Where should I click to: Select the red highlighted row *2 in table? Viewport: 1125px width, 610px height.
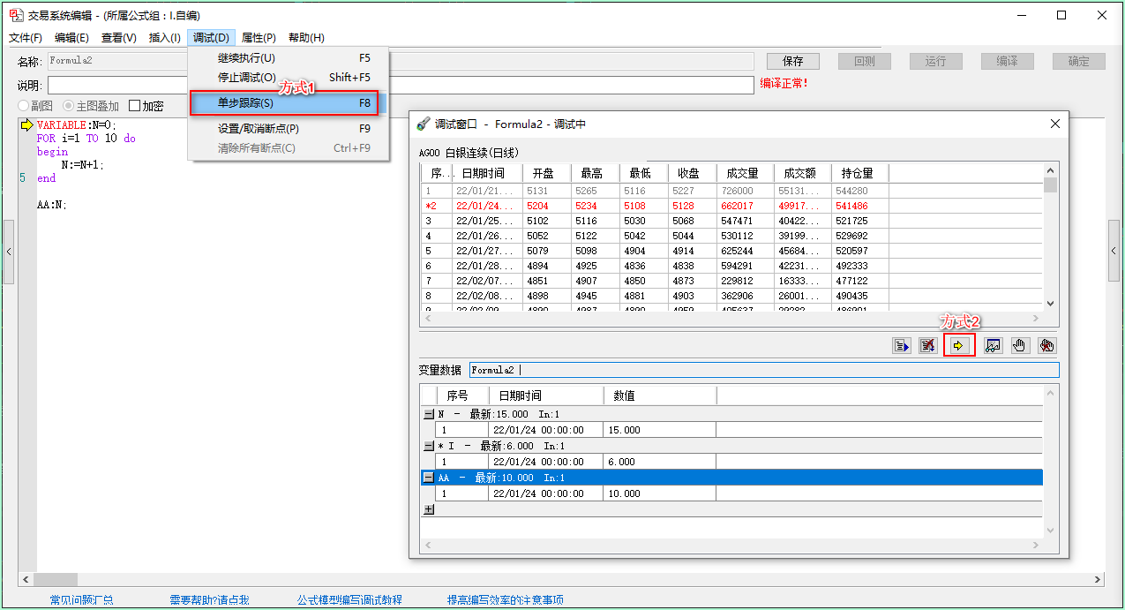pos(731,206)
